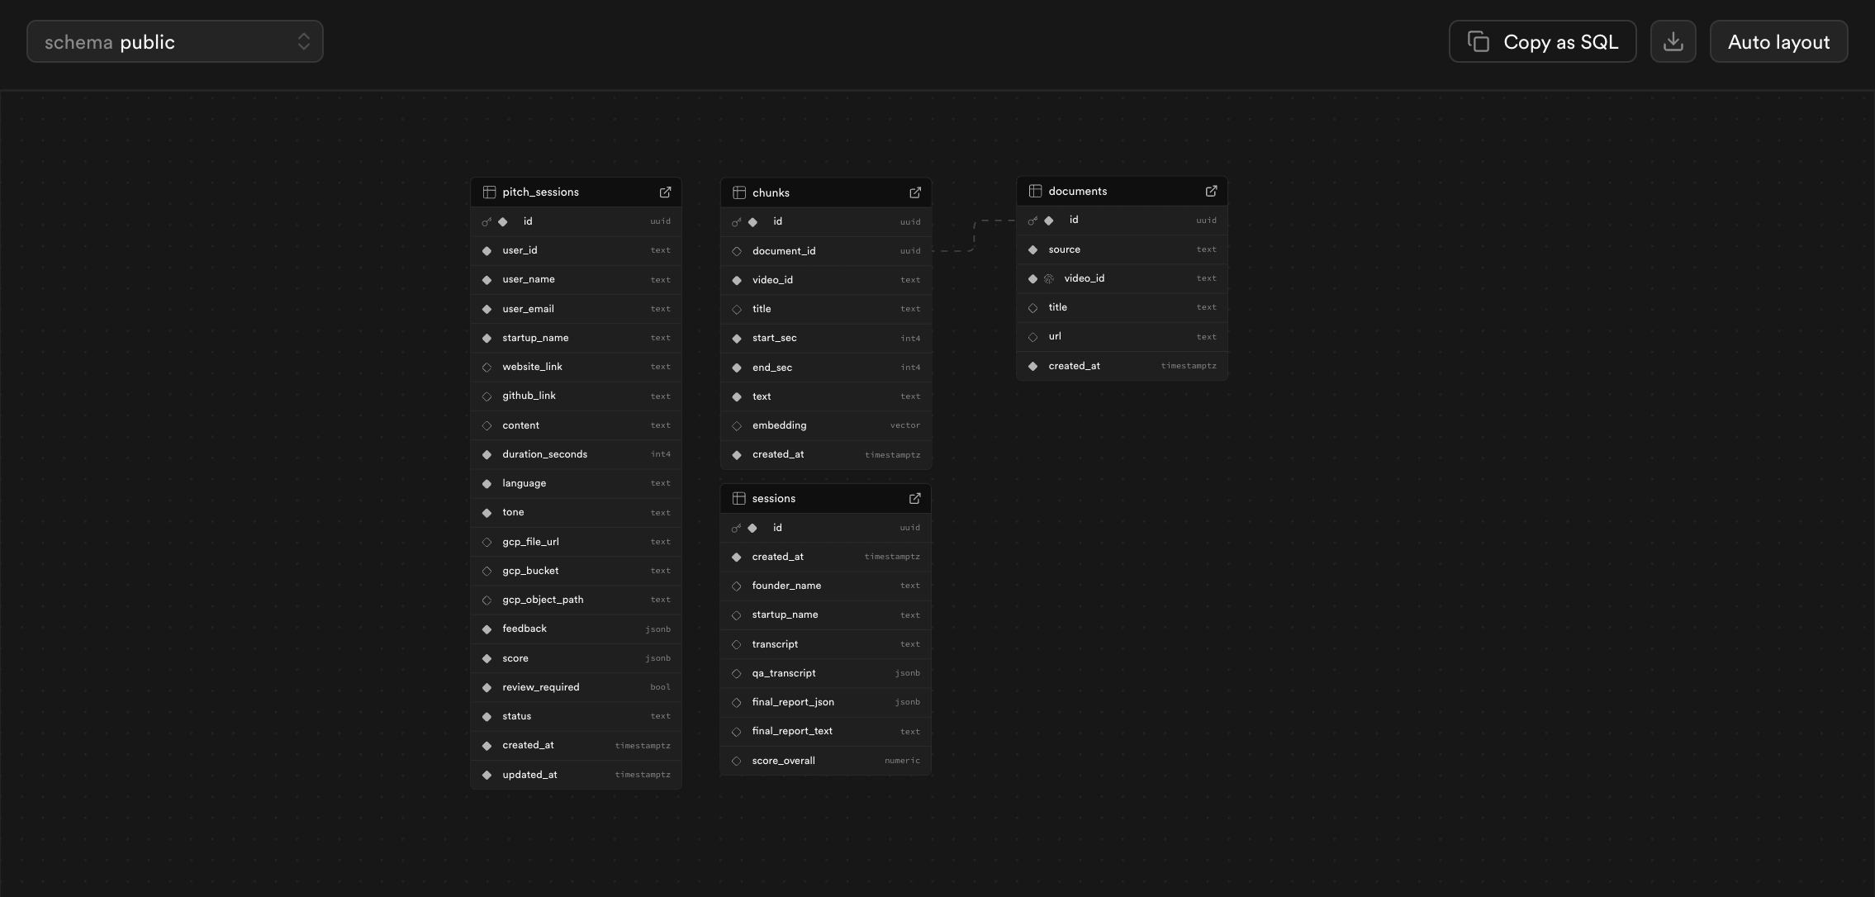Select the score_overall column in sessions
This screenshot has width=1875, height=897.
782,760
